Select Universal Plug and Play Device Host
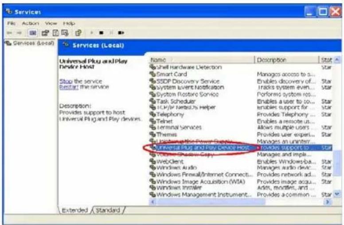Viewport: 344px width, 225px height. tap(203, 148)
